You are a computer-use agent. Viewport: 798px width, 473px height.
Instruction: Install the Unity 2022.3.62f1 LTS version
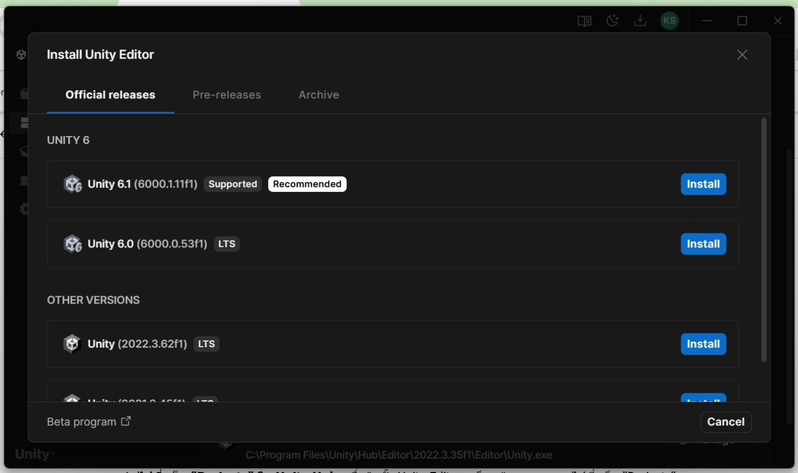point(703,344)
